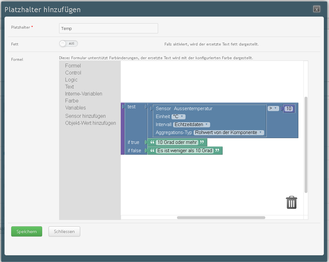
Task: Click the Platzhalter input field
Action: [x=109, y=28]
